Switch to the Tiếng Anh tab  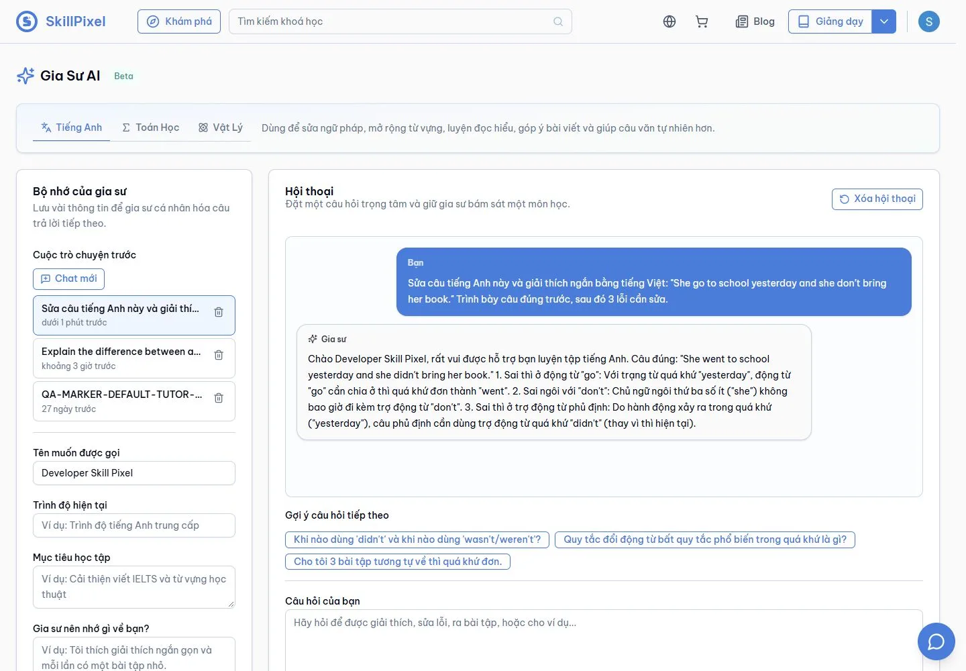(72, 127)
